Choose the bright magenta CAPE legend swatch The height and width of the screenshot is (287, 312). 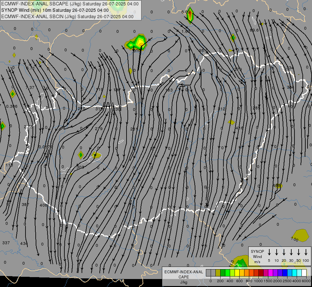271,273
